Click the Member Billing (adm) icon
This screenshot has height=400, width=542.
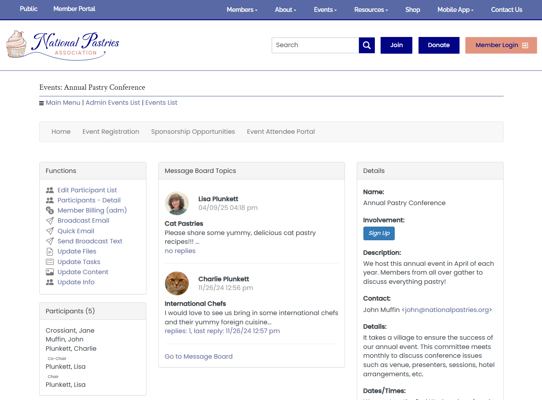(x=49, y=210)
